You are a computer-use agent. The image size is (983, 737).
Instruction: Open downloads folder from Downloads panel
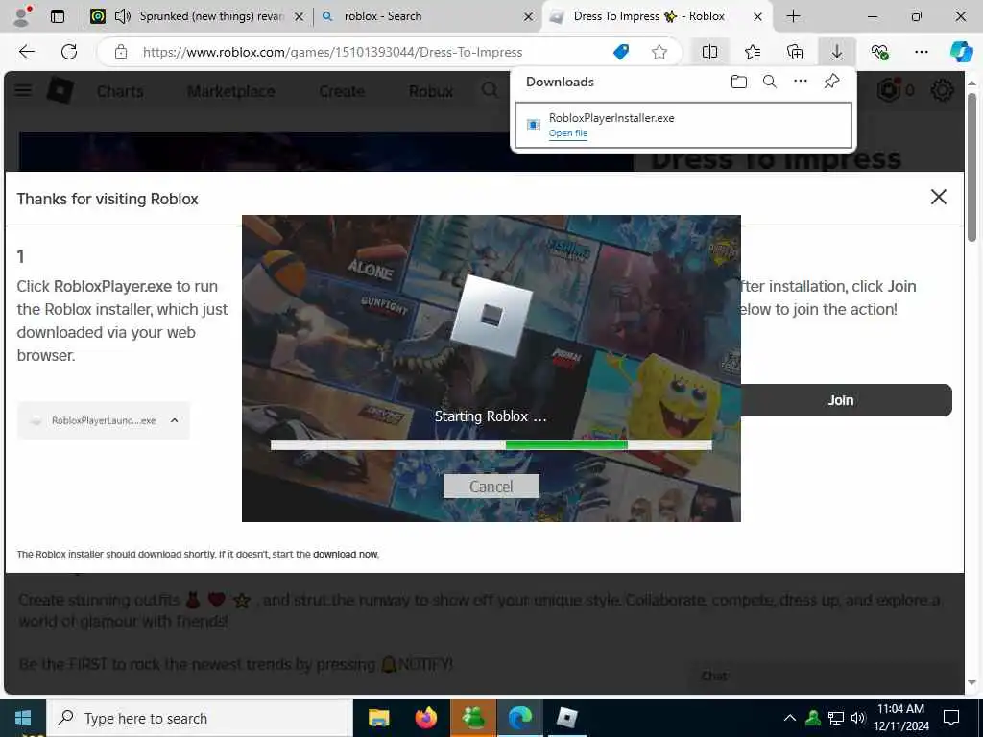(739, 82)
